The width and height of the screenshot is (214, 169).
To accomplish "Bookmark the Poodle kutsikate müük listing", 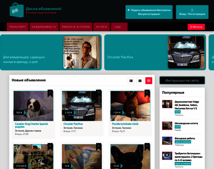I will (147, 93).
